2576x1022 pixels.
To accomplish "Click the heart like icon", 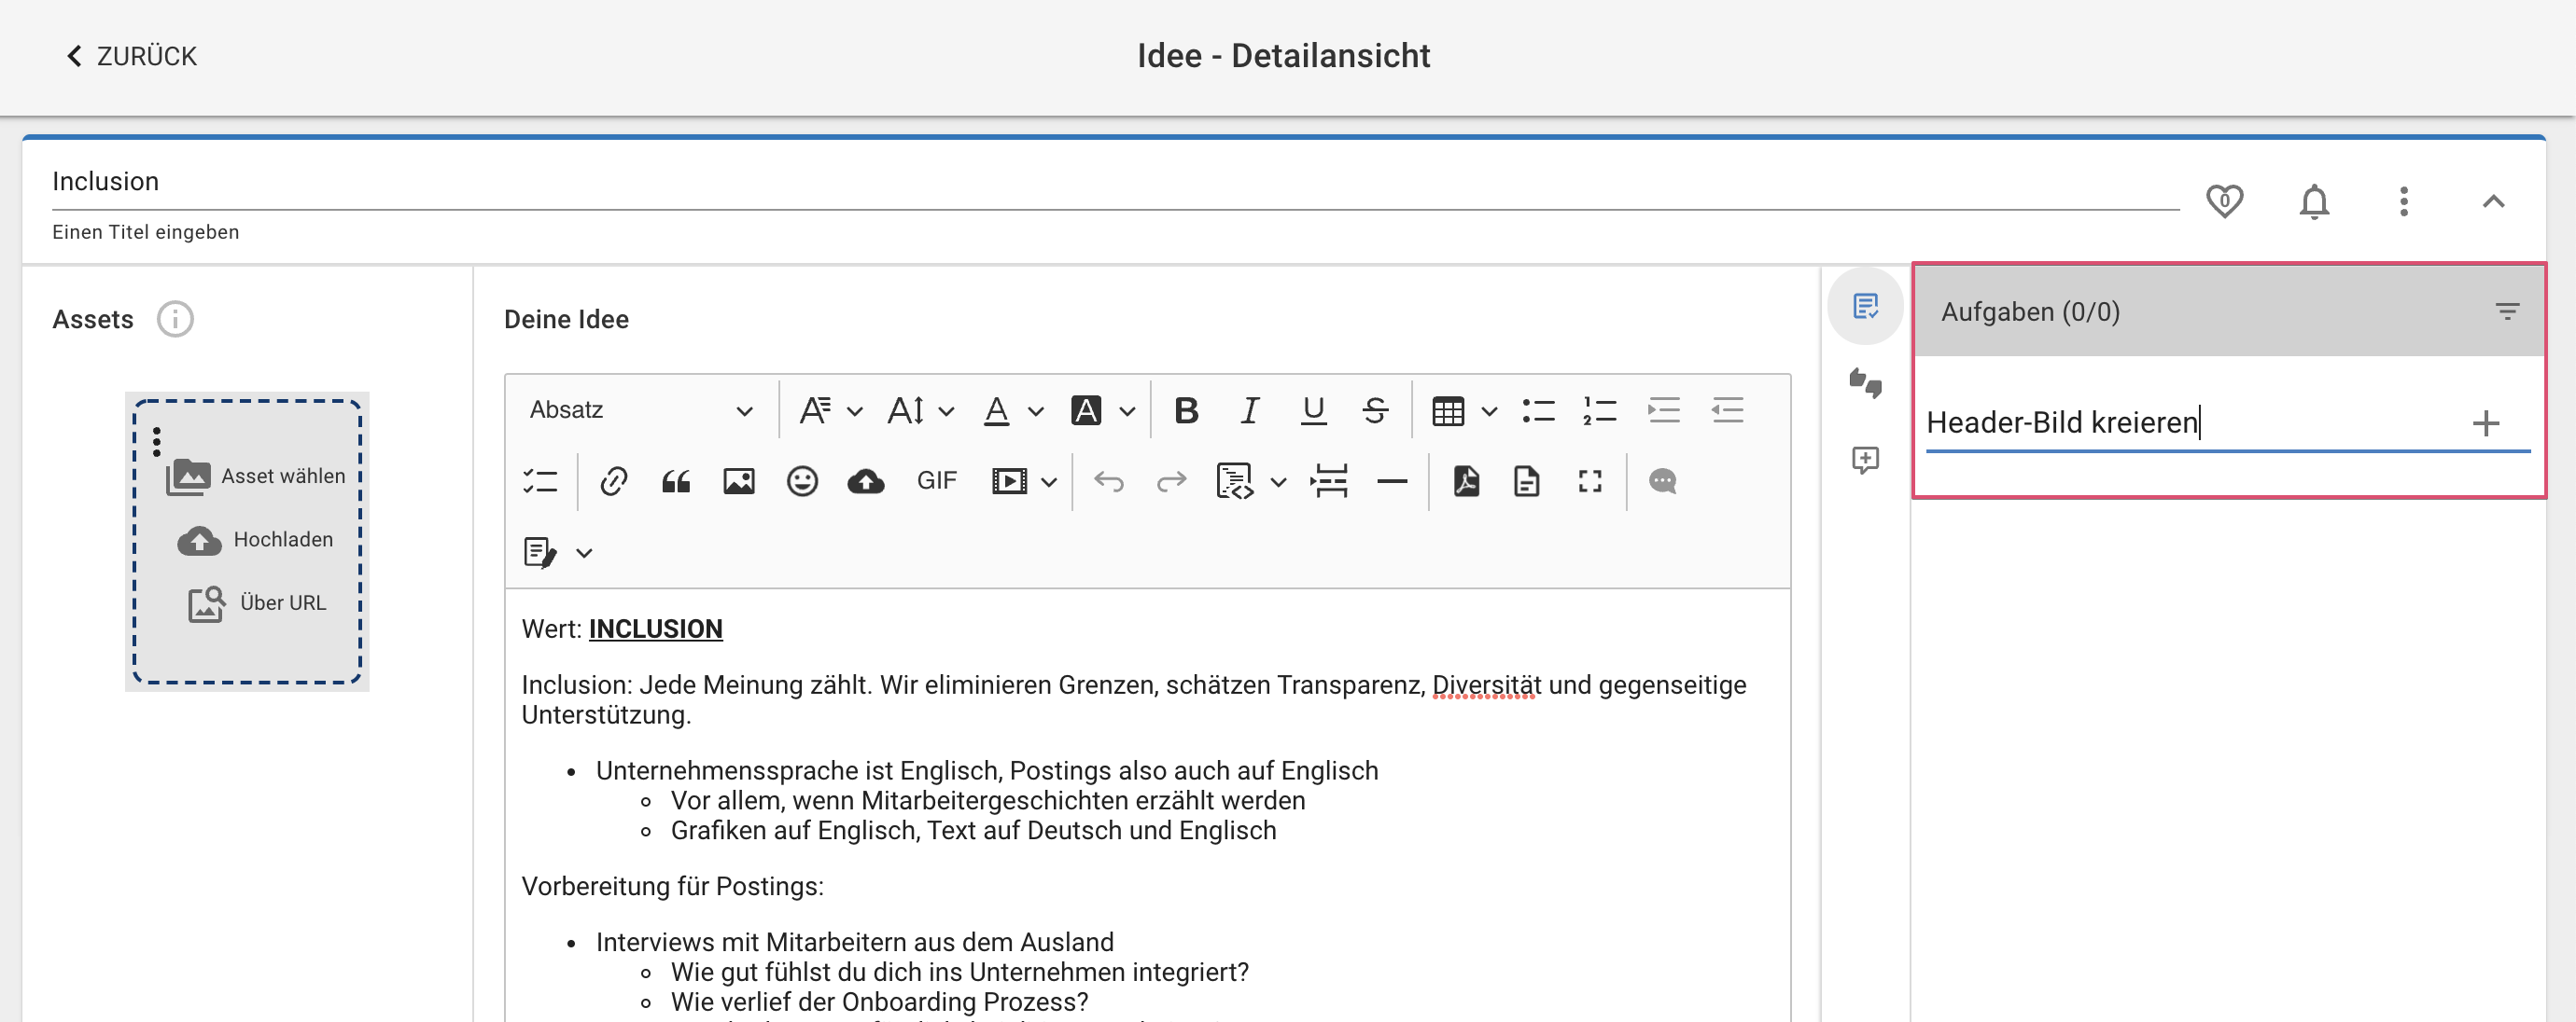I will tap(2224, 200).
